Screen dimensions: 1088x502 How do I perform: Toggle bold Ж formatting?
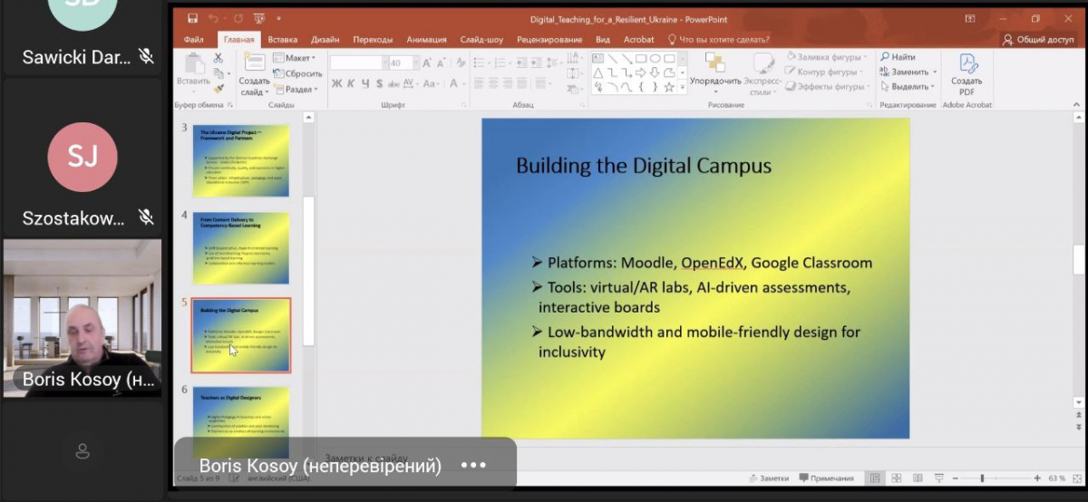[336, 83]
